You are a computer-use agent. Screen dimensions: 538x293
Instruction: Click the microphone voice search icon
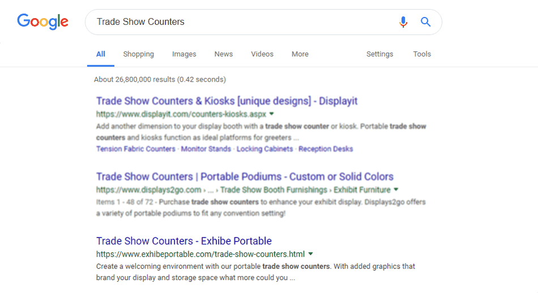(x=403, y=22)
